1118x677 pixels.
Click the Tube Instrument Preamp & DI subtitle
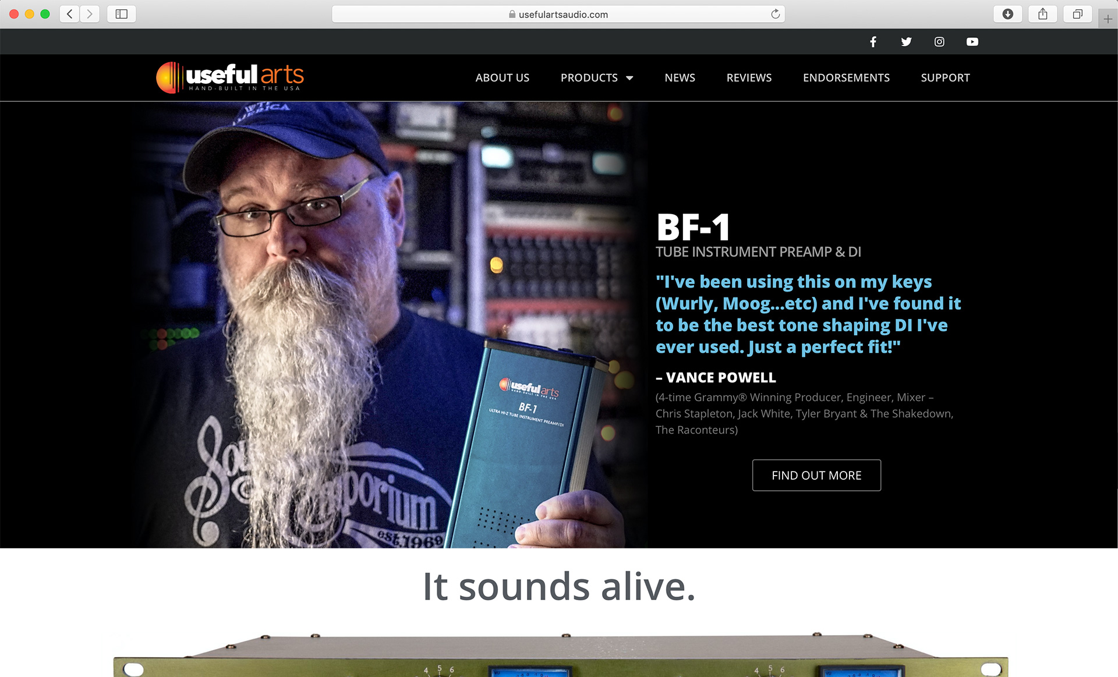coord(758,252)
